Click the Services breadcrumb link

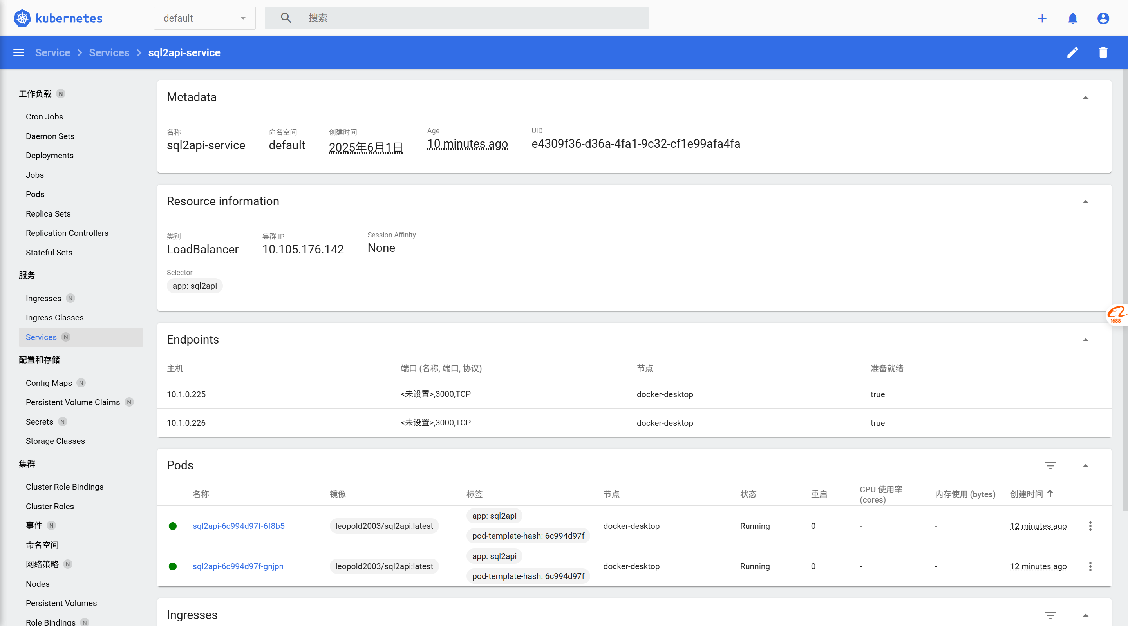click(109, 52)
